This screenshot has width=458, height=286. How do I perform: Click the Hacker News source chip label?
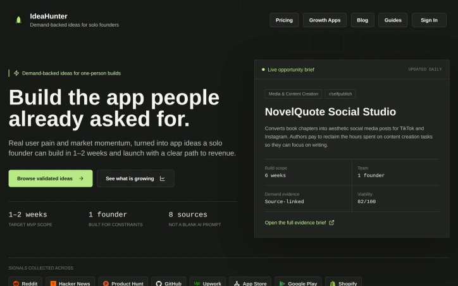75,283
